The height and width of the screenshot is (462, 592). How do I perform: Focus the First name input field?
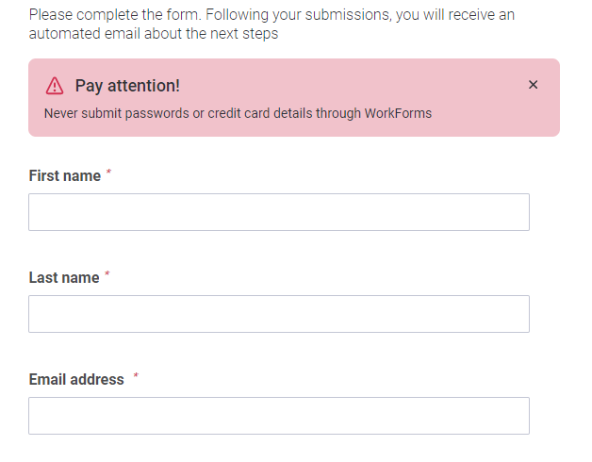[x=278, y=212]
